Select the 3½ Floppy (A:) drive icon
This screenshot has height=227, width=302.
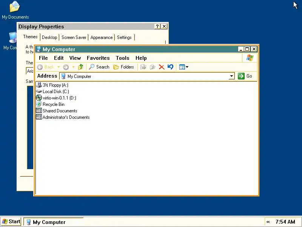[39, 85]
